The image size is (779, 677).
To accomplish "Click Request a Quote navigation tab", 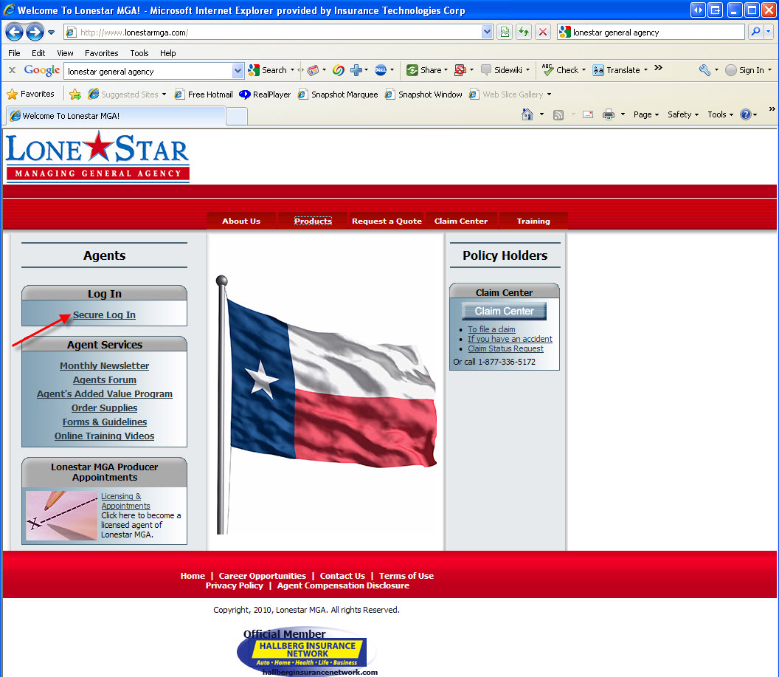I will point(387,221).
